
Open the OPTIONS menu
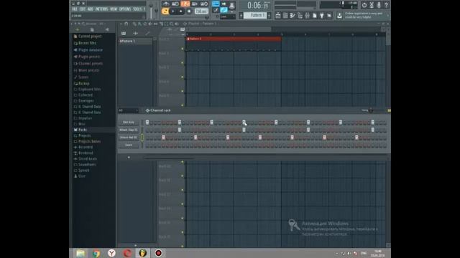click(x=125, y=9)
